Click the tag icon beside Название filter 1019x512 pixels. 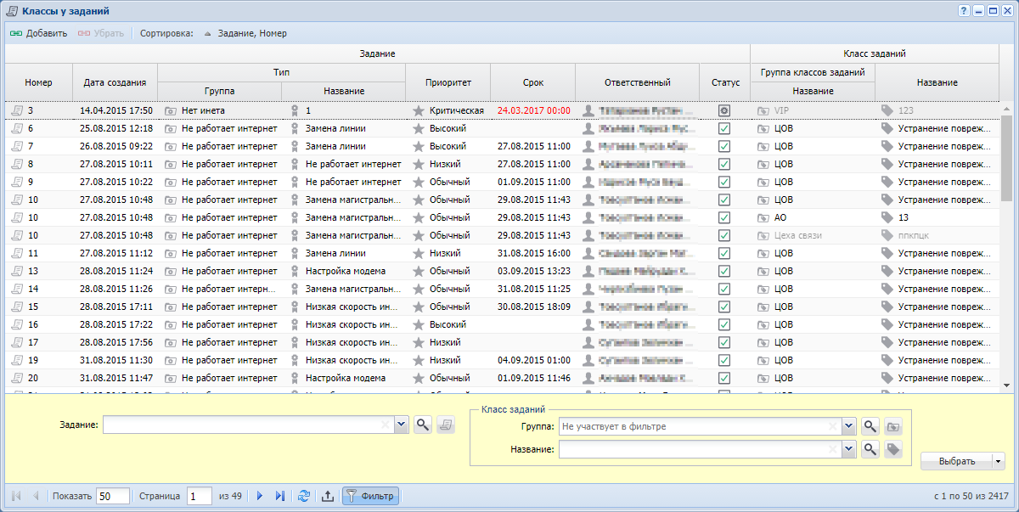[892, 449]
